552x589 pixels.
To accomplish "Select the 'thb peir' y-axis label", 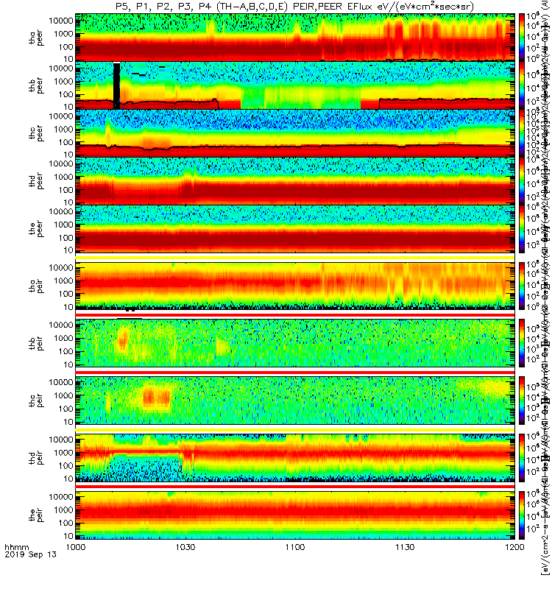I will 36,343.
